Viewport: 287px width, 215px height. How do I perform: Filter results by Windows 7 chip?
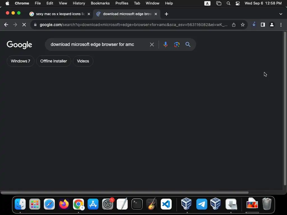pyautogui.click(x=20, y=61)
